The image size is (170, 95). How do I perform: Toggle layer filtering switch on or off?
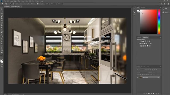[x=156, y=69]
